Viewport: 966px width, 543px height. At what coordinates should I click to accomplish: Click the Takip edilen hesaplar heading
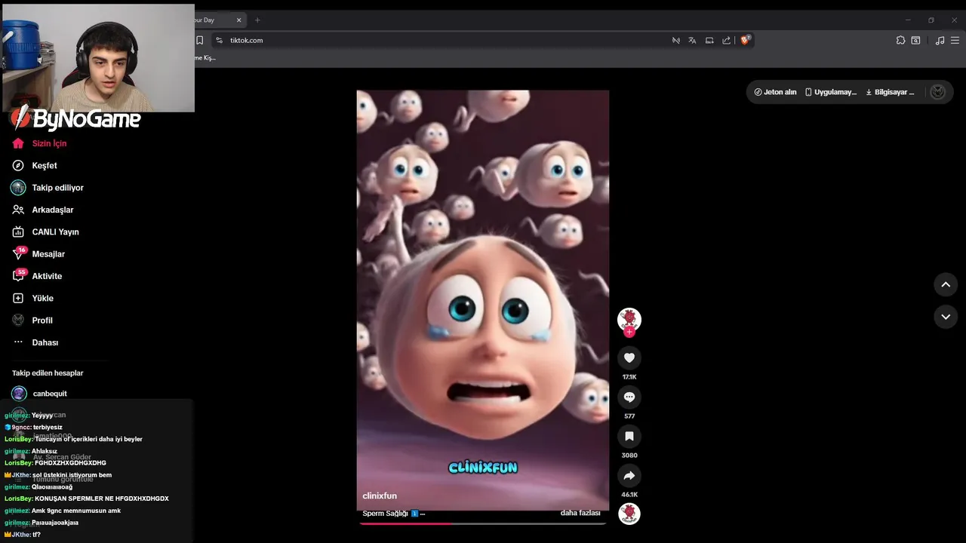48,373
